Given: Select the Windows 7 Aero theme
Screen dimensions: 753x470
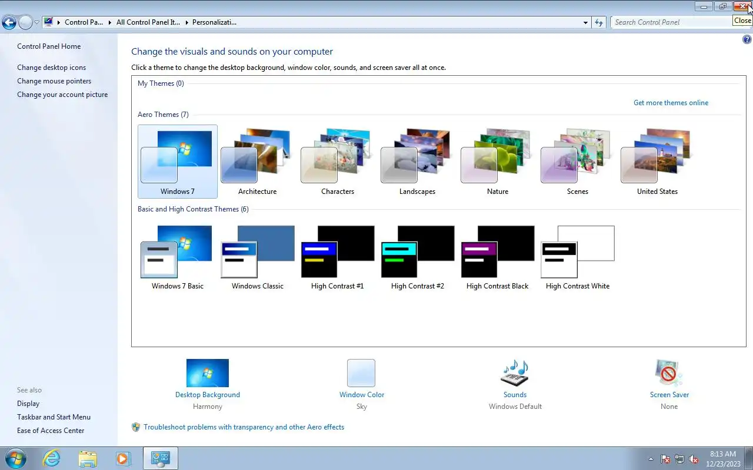Looking at the screenshot, I should click(177, 162).
